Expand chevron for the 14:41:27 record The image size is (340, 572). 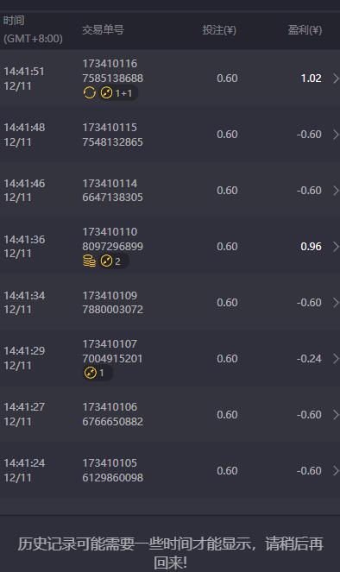click(x=336, y=415)
